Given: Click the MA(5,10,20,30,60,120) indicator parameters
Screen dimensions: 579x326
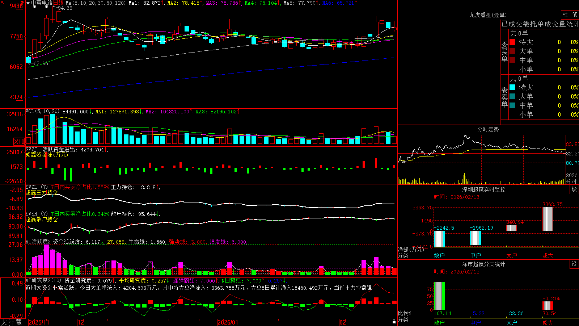Looking at the screenshot, I should pos(96,3).
